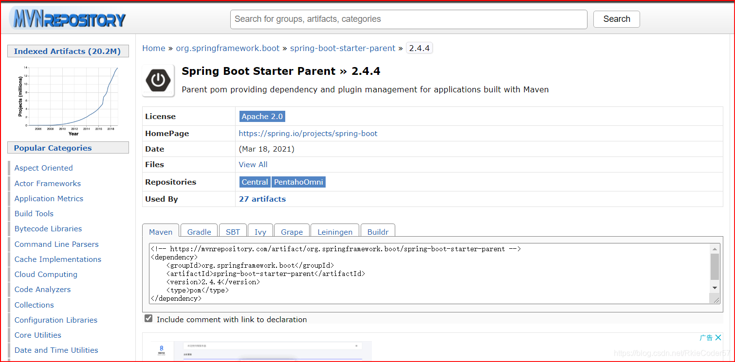Open the 27 artifacts link
This screenshot has width=735, height=362.
click(x=262, y=199)
